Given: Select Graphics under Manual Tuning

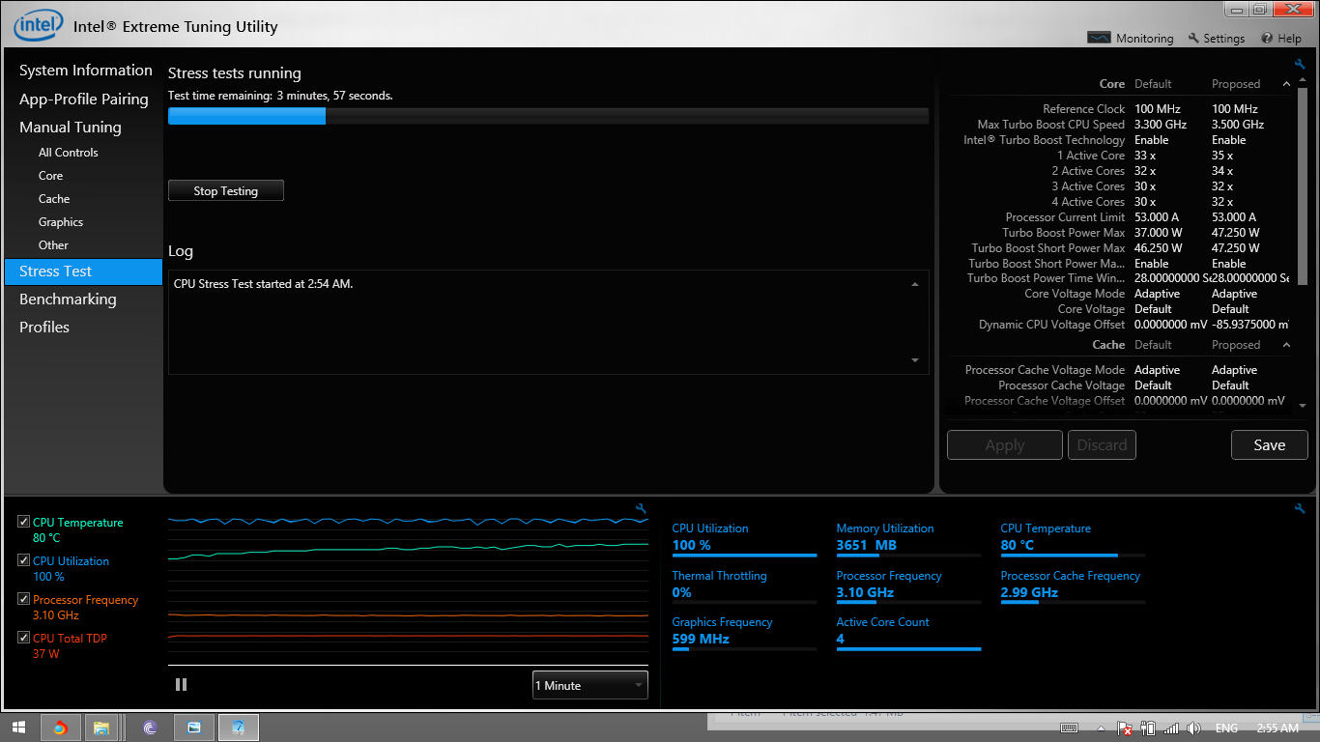Looking at the screenshot, I should (x=61, y=222).
